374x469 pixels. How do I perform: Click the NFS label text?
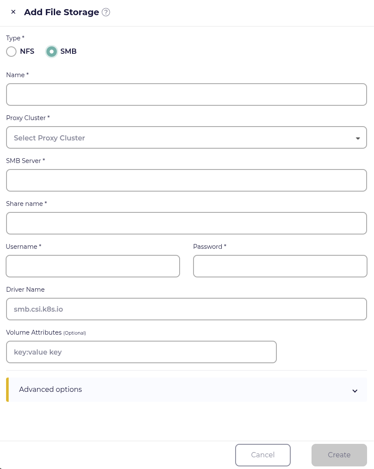click(27, 52)
